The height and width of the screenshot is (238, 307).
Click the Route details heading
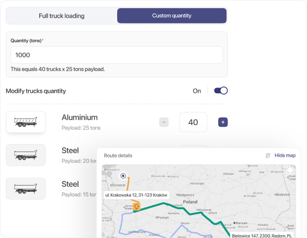pos(118,156)
